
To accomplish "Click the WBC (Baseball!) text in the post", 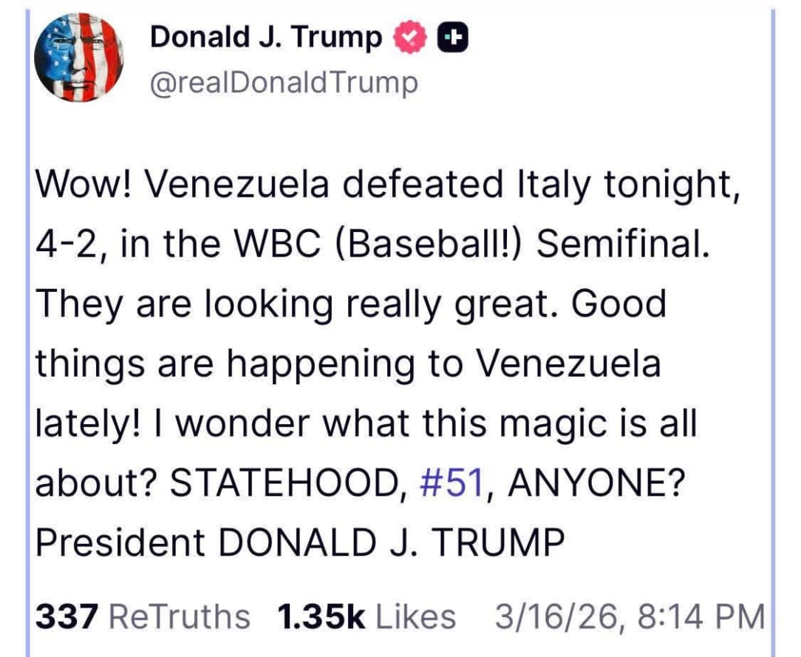I will coord(376,244).
